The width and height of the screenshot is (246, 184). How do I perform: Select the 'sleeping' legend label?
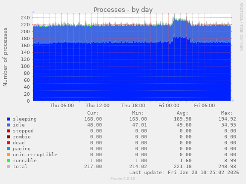[x=25, y=119]
